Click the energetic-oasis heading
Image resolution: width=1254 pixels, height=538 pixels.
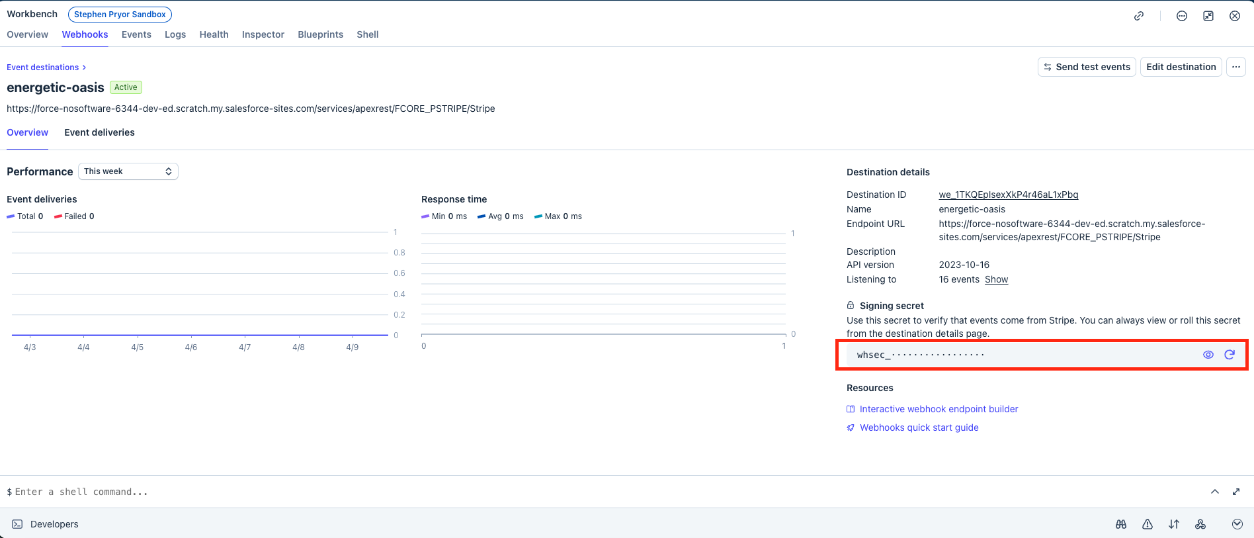(56, 87)
